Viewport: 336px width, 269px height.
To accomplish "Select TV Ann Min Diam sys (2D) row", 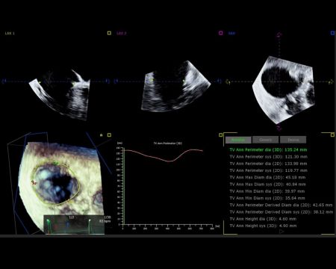I will (x=267, y=198).
